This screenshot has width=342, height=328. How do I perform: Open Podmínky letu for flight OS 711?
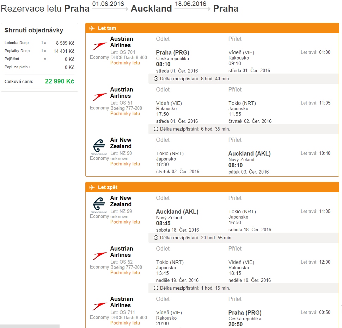(x=125, y=323)
